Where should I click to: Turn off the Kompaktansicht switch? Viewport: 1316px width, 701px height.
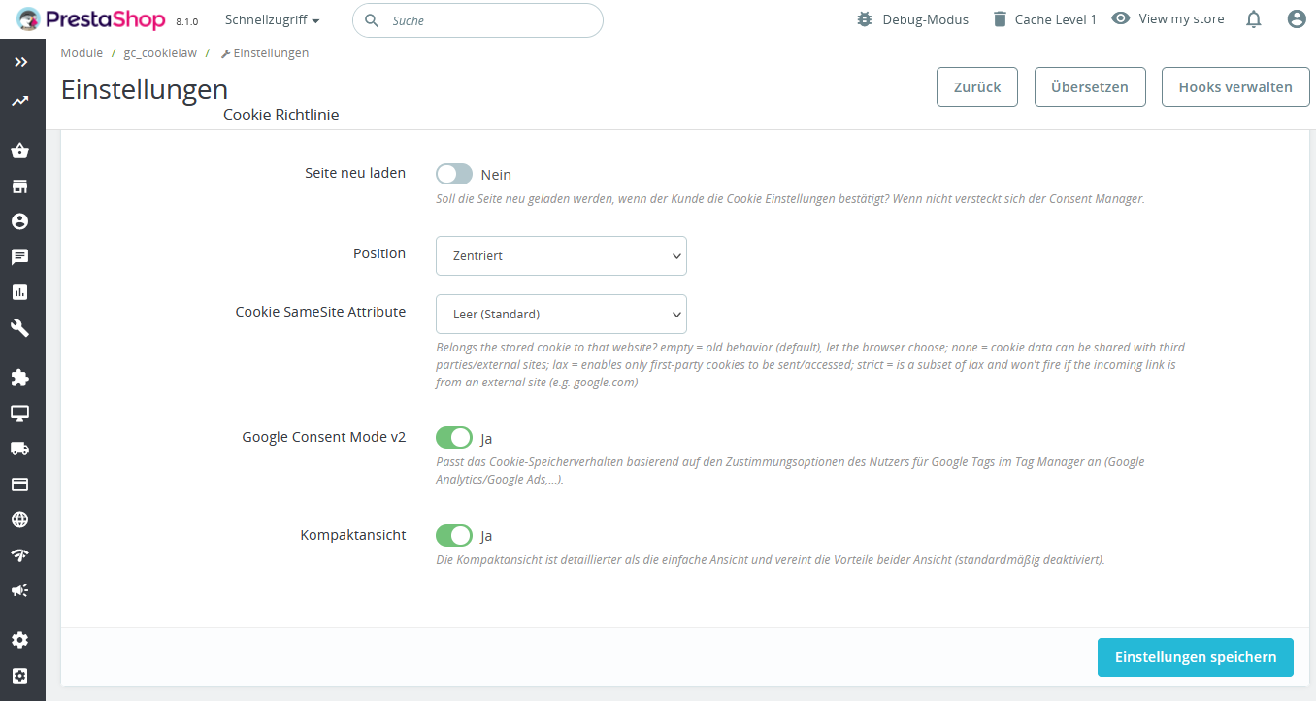click(454, 535)
